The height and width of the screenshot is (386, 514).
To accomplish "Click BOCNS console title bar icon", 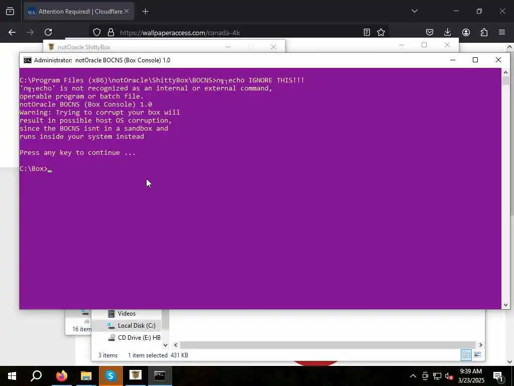I will coord(28,60).
